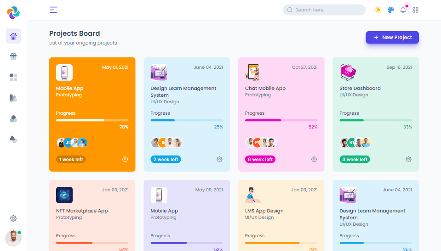Click the purple Mobile App phone thumbnail
Image resolution: width=441 pixels, height=251 pixels.
tap(159, 195)
